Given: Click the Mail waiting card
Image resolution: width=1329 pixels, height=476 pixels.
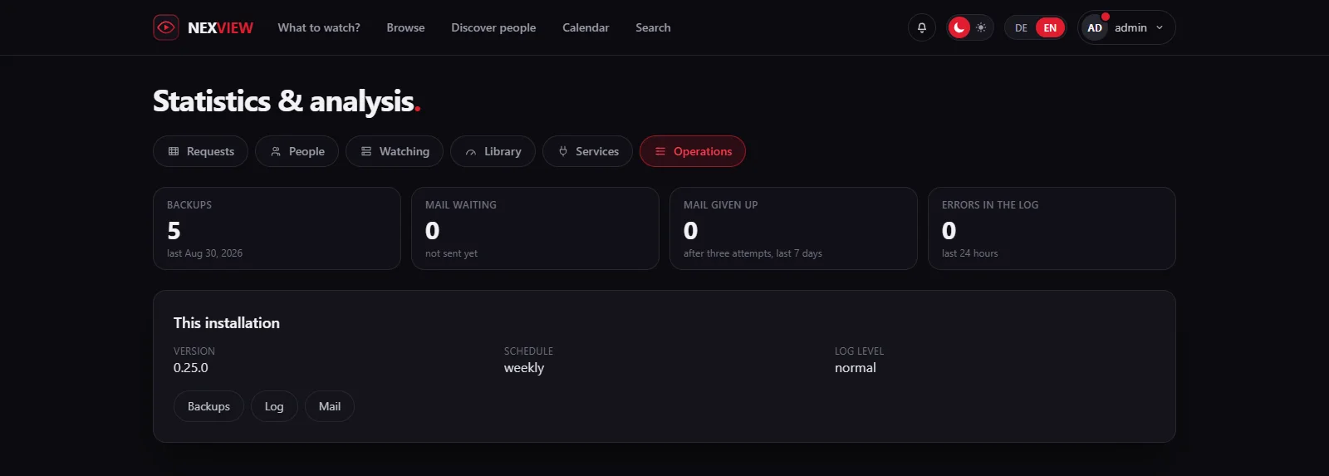Looking at the screenshot, I should click(535, 228).
